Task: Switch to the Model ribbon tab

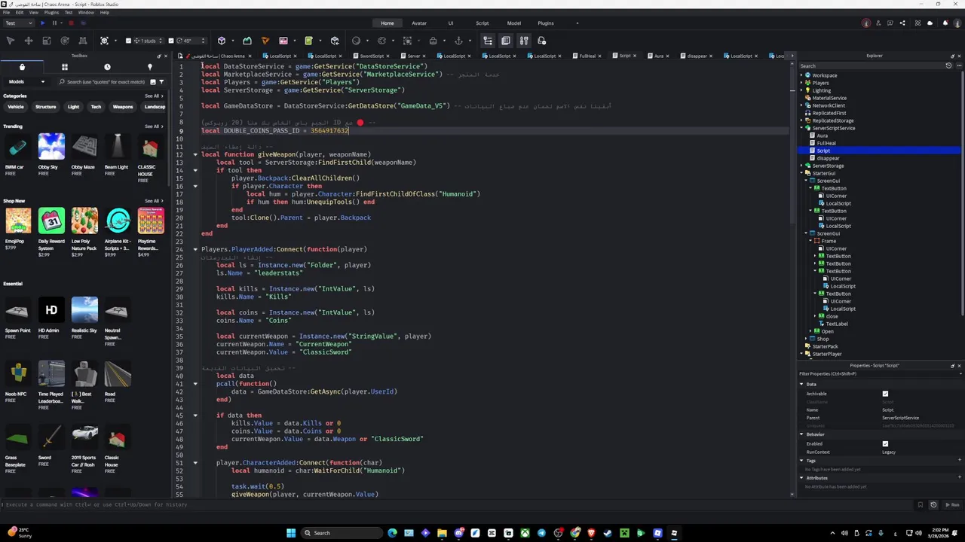Action: coord(514,23)
